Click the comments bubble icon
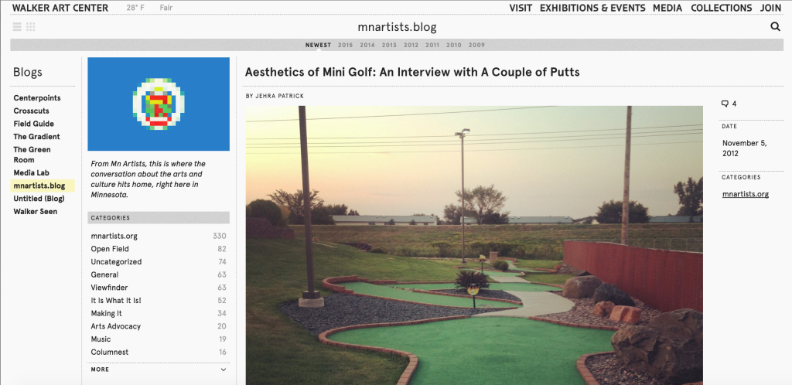Screen dimensions: 792x385 725,104
